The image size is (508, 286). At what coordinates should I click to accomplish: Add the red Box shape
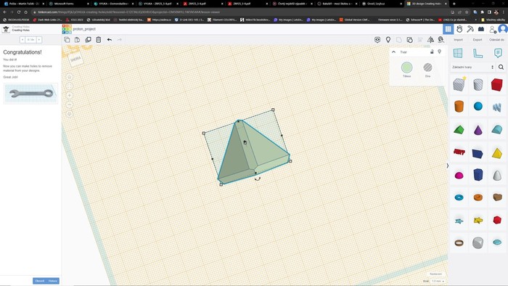pos(496,84)
